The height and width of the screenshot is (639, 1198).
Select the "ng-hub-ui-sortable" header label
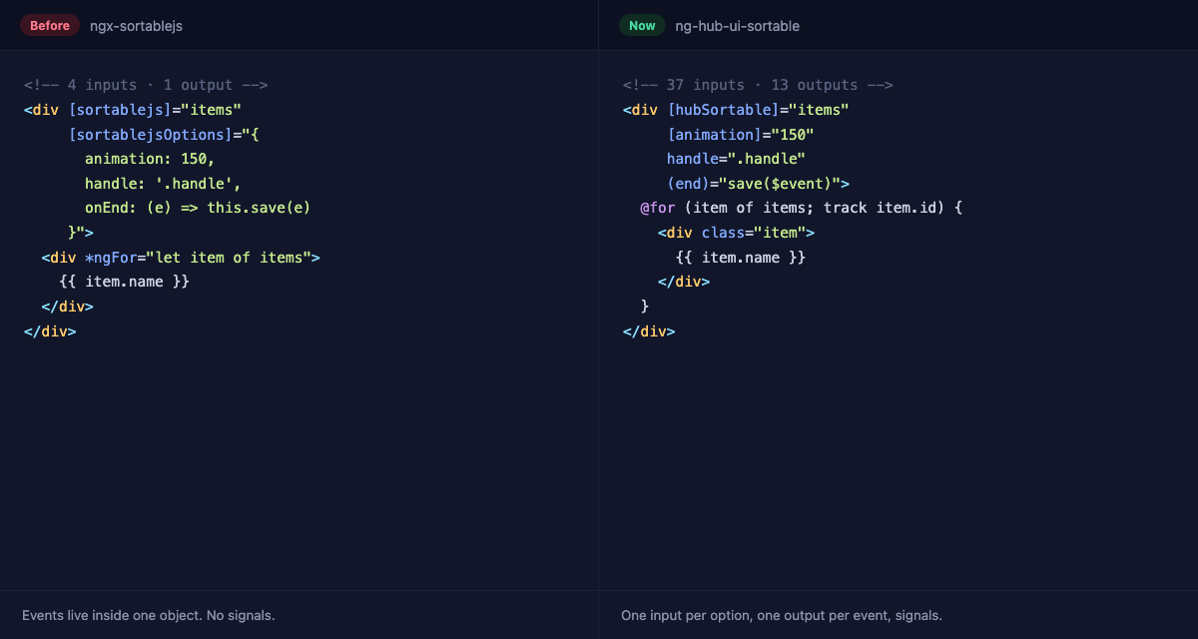pos(737,26)
